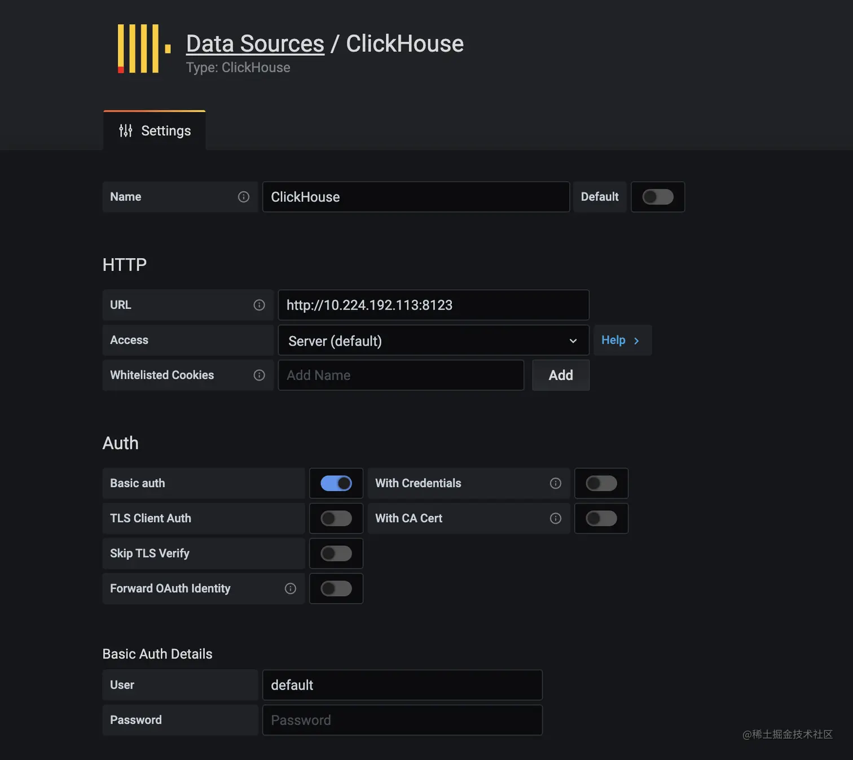Click the "Skip TLS Verify" label
This screenshot has height=760, width=853.
150,554
